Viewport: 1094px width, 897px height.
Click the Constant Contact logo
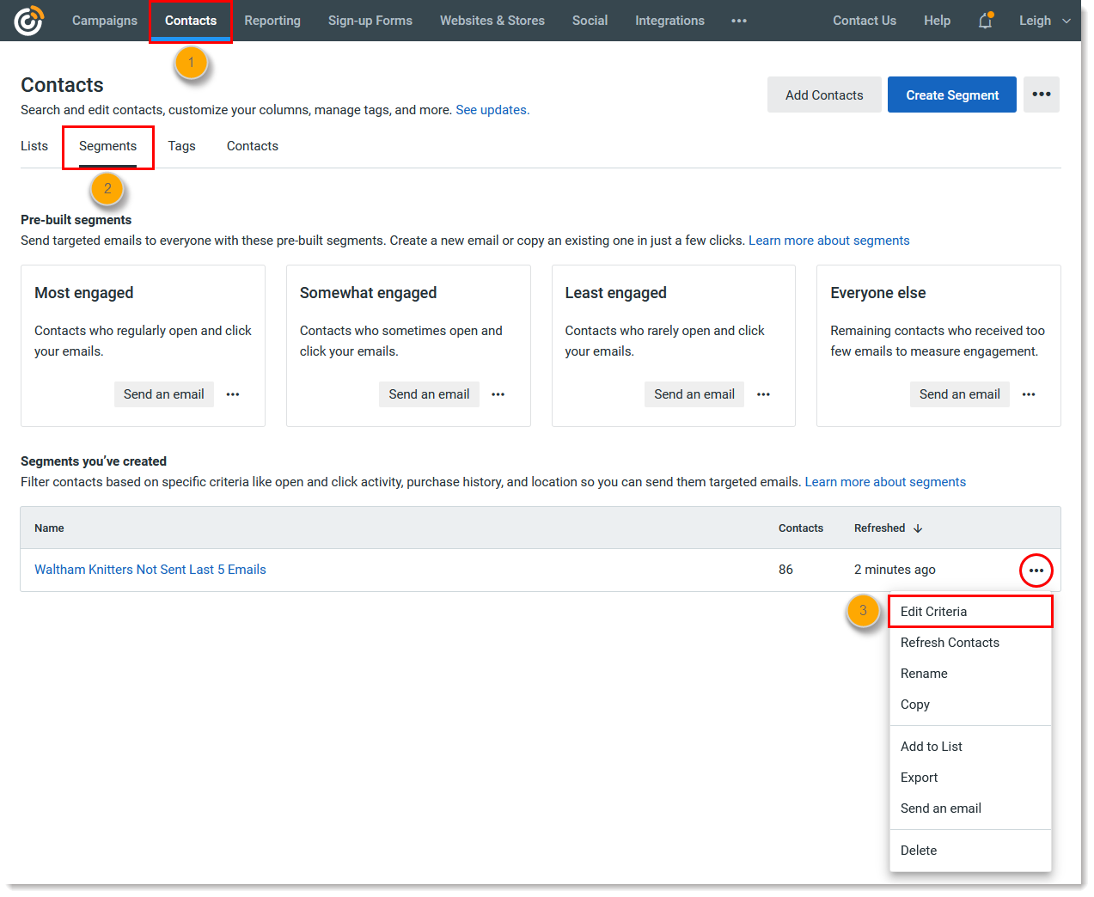pos(28,20)
